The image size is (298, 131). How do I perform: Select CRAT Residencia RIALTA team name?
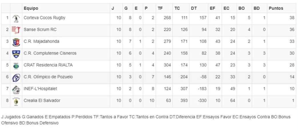(x=48, y=65)
